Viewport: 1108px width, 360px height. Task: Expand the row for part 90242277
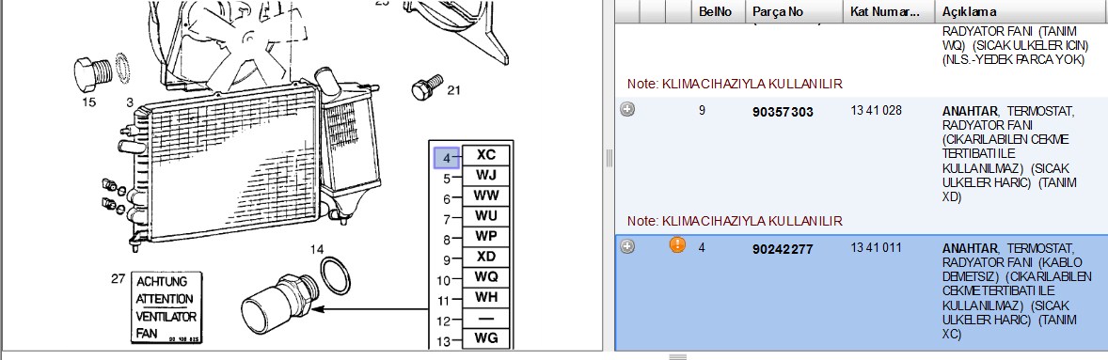(626, 246)
